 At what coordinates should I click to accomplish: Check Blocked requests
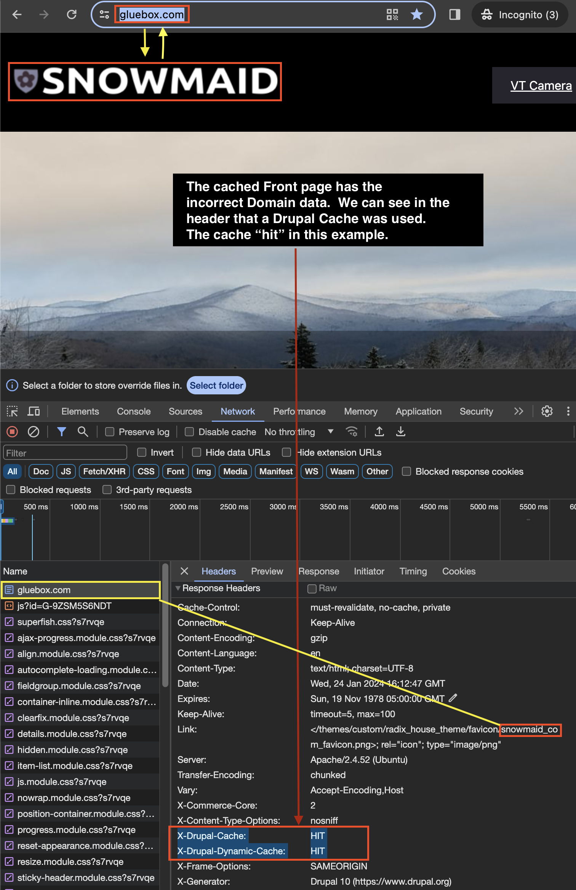tap(11, 490)
